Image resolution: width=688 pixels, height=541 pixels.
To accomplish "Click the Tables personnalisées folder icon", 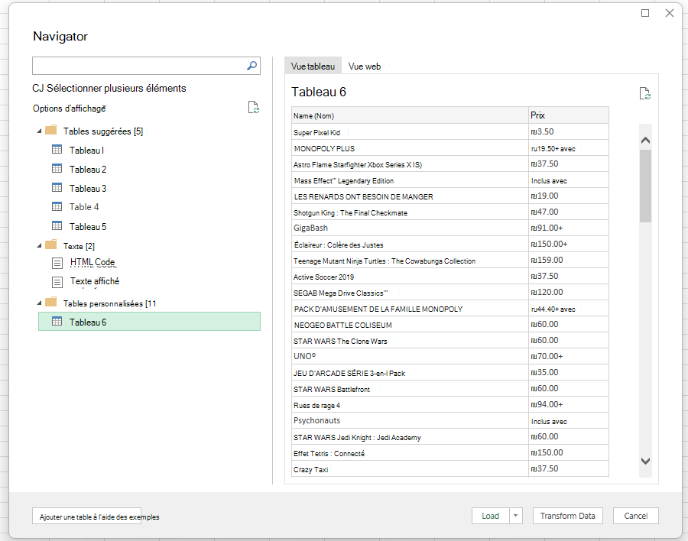I will 51,302.
